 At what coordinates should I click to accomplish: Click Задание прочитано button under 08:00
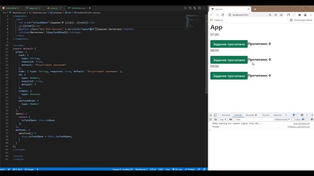click(229, 60)
